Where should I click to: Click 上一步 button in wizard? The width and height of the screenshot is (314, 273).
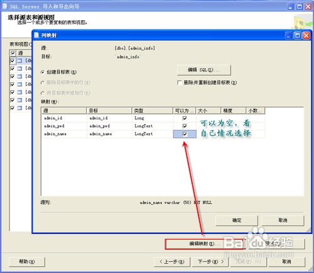[x=172, y=262]
